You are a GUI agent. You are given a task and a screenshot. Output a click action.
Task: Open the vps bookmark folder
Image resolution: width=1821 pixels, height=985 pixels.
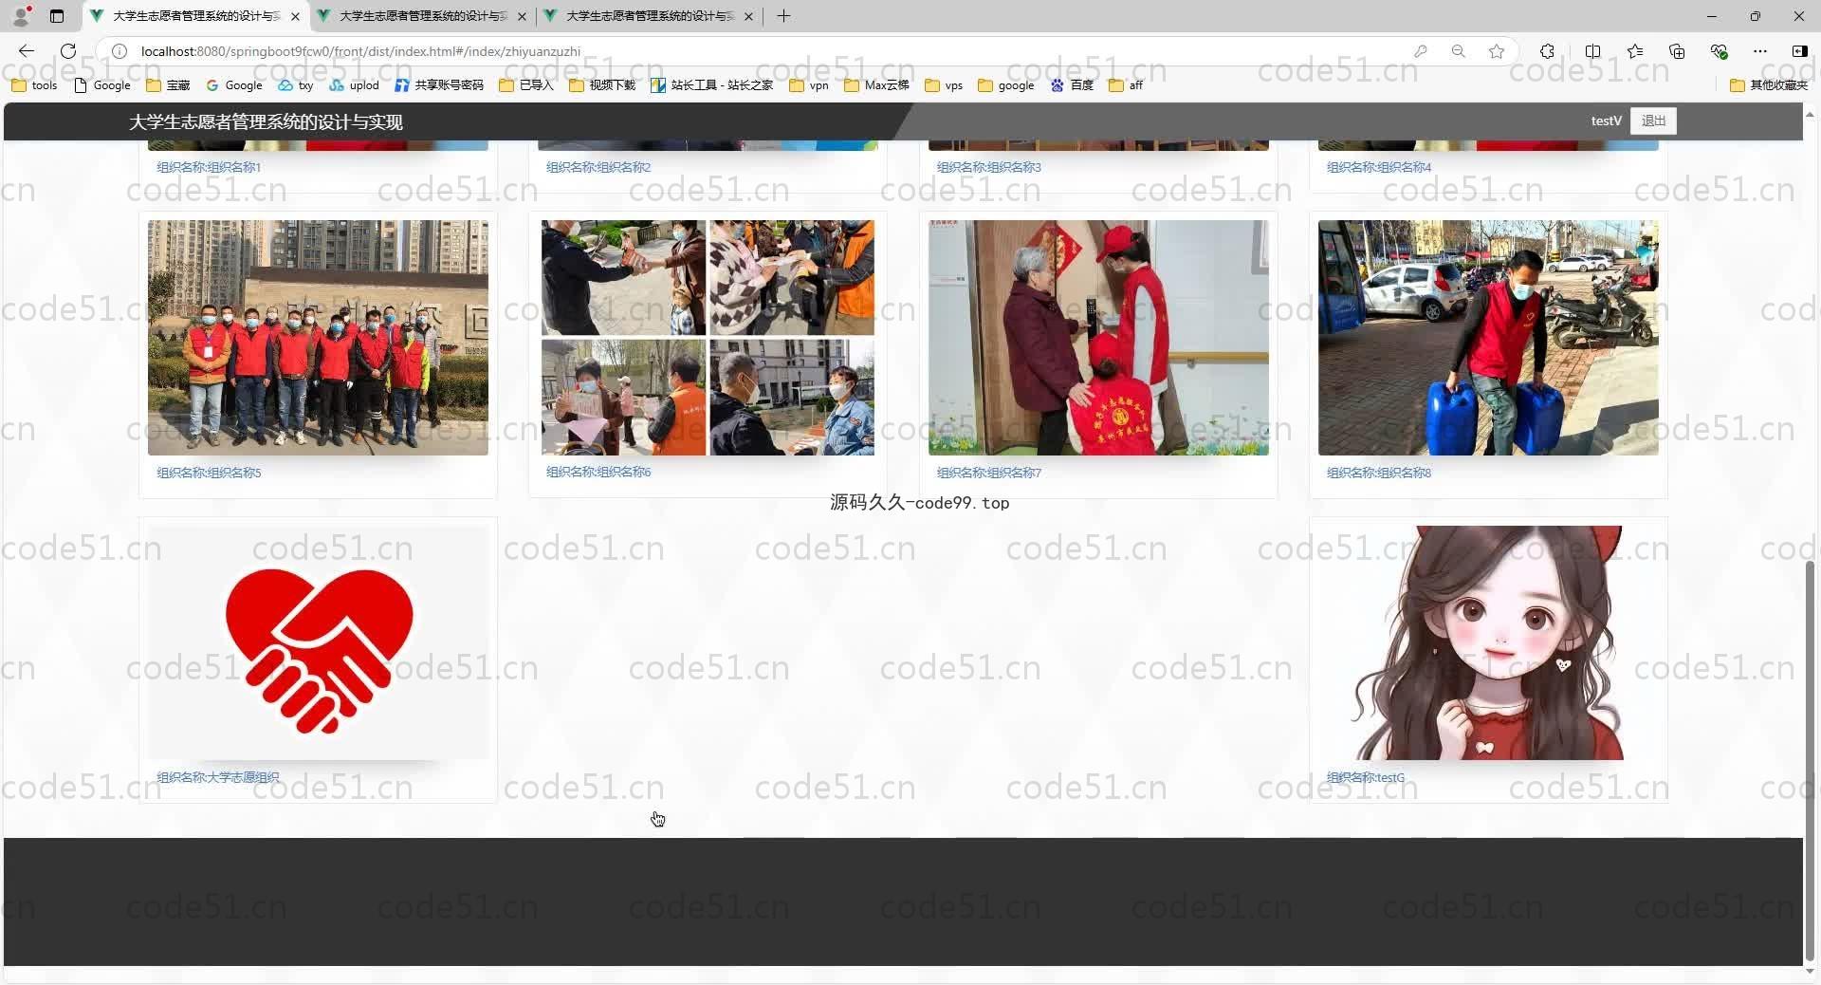944,85
